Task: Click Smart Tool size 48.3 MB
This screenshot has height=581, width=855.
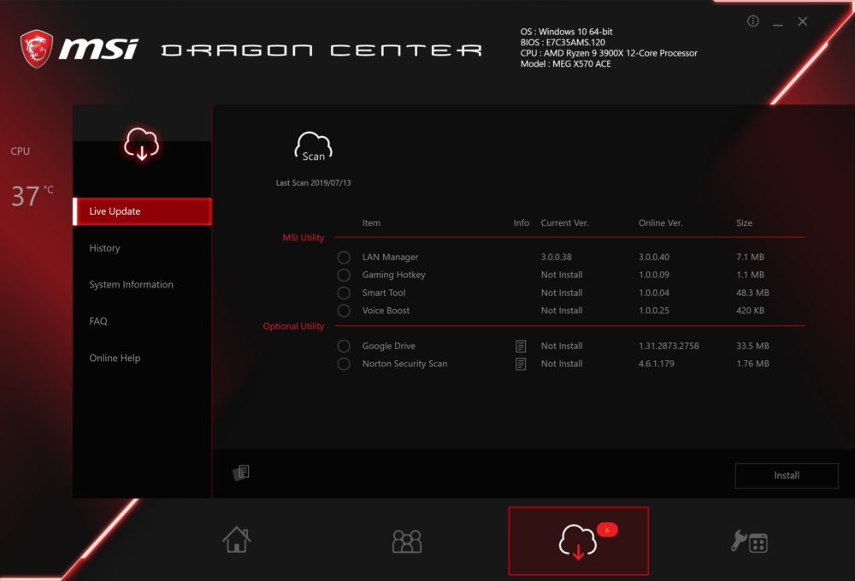Action: click(752, 293)
